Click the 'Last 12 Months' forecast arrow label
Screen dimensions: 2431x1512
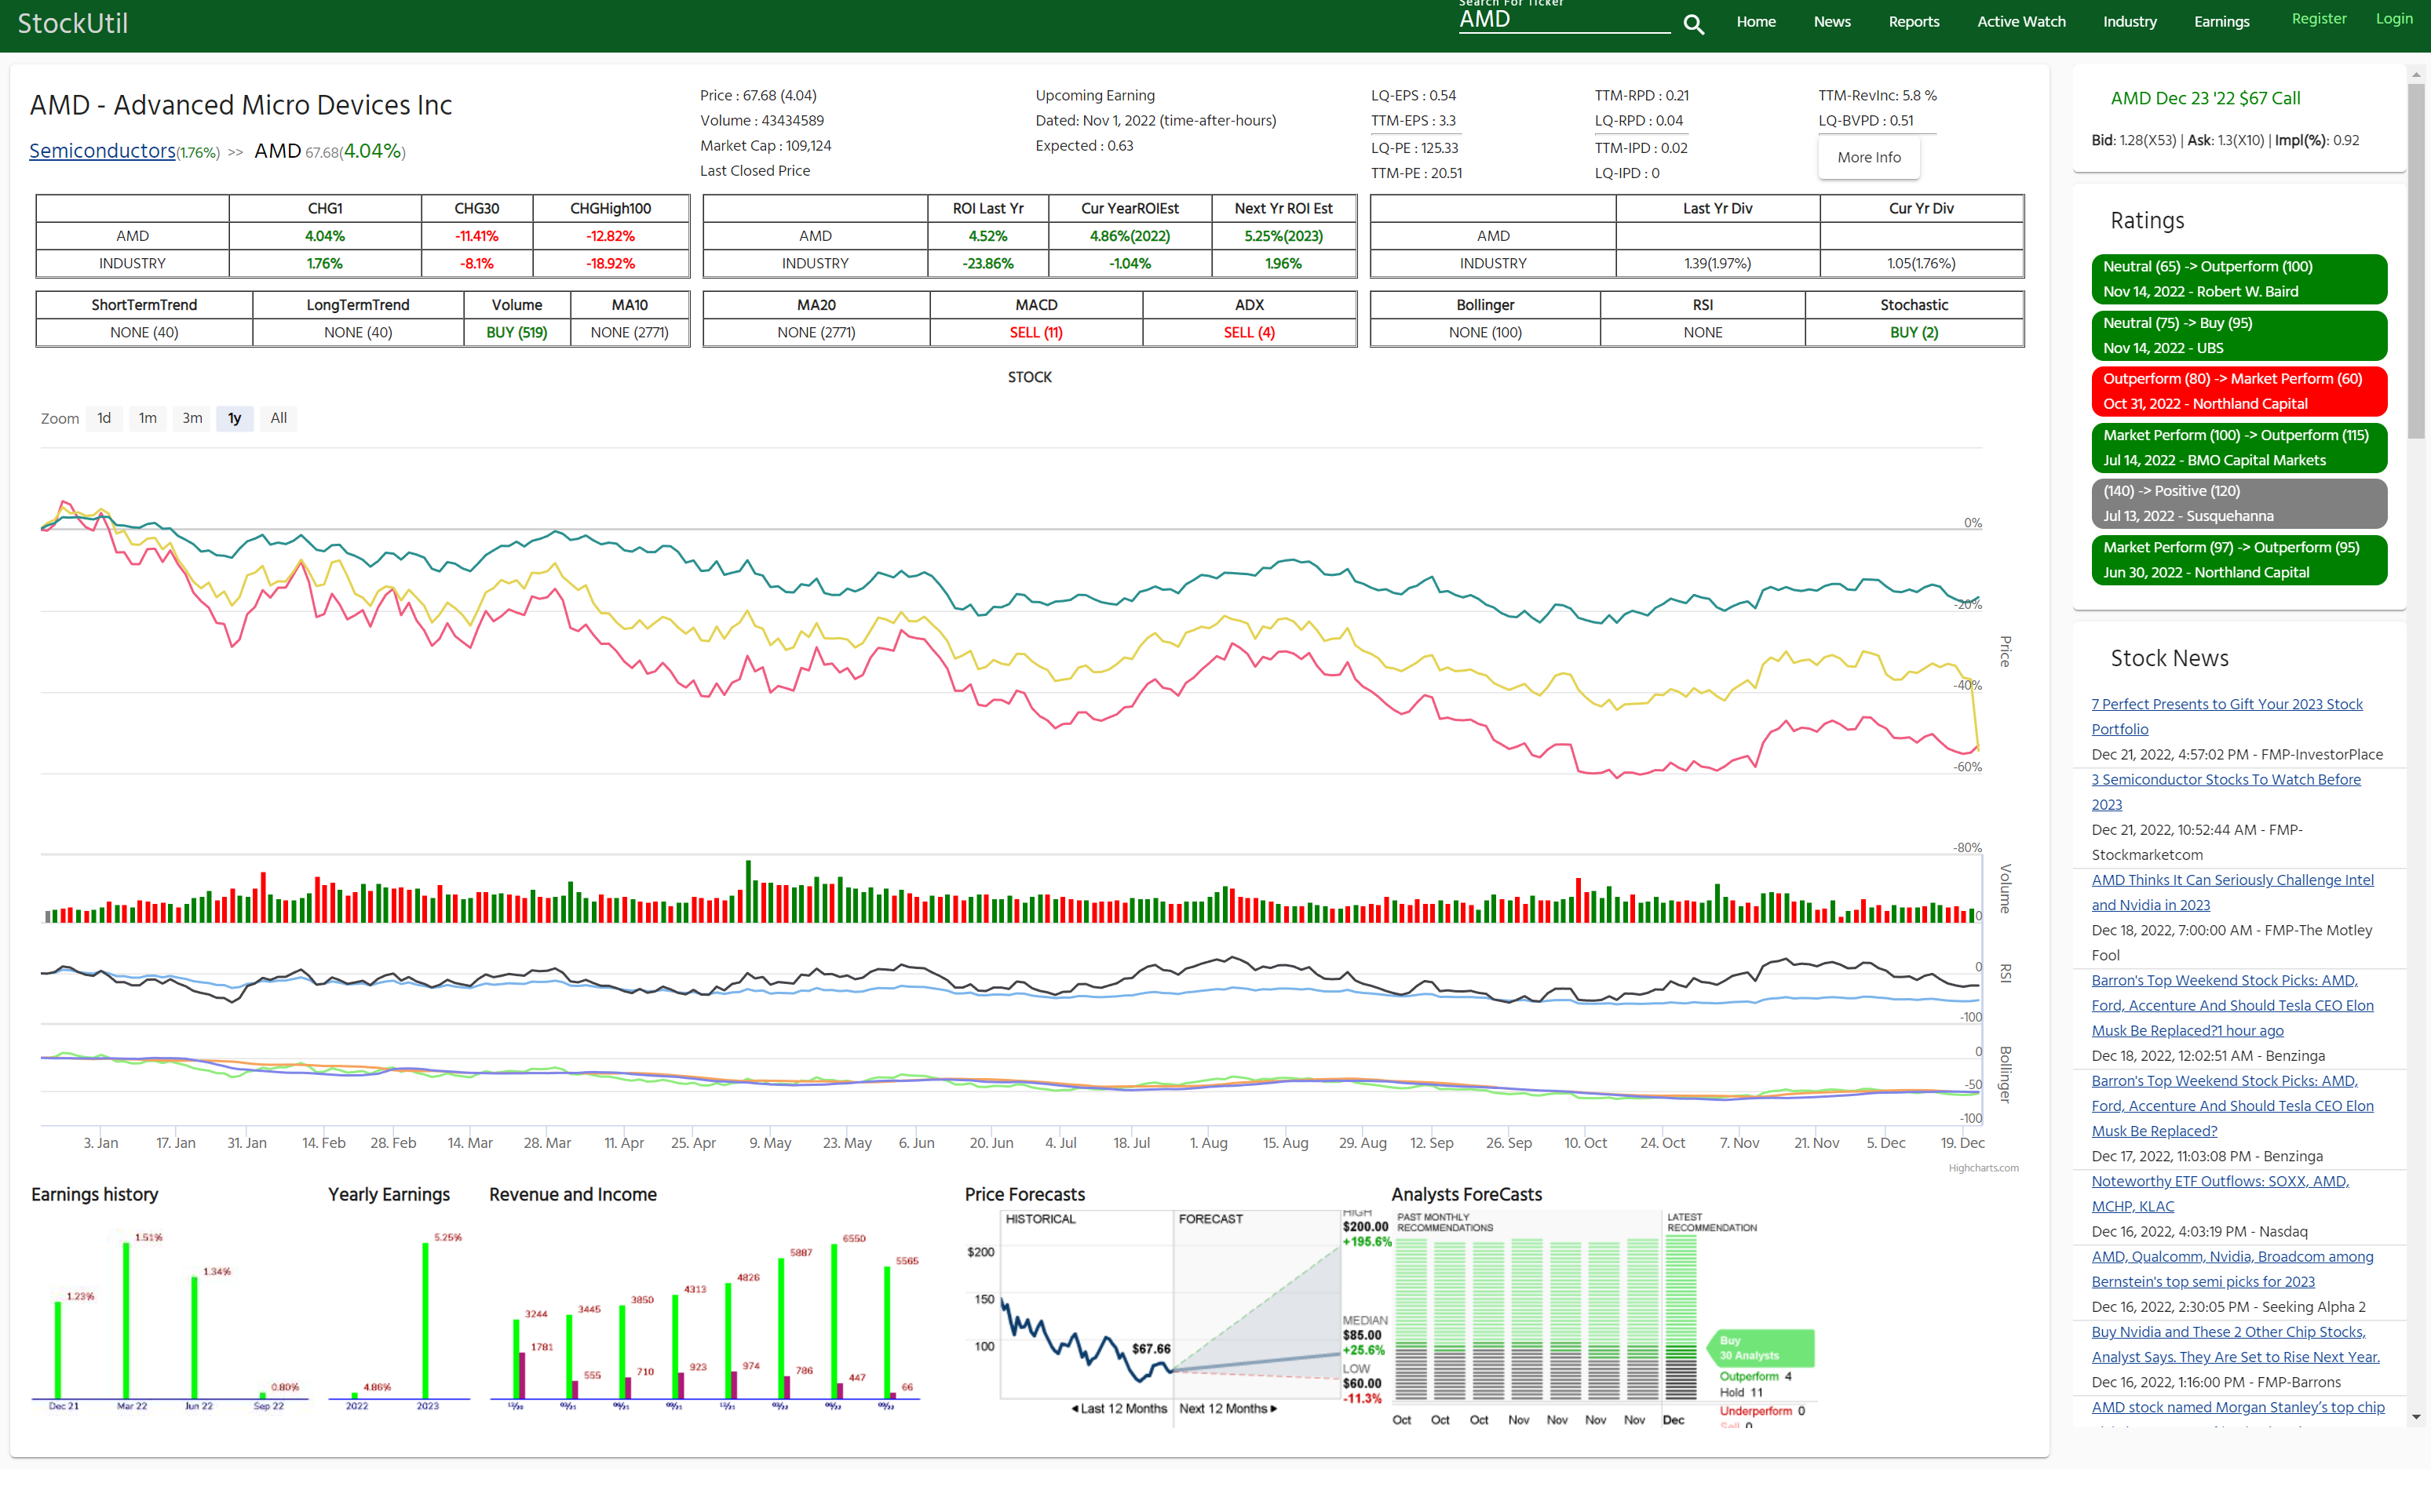point(1119,1409)
